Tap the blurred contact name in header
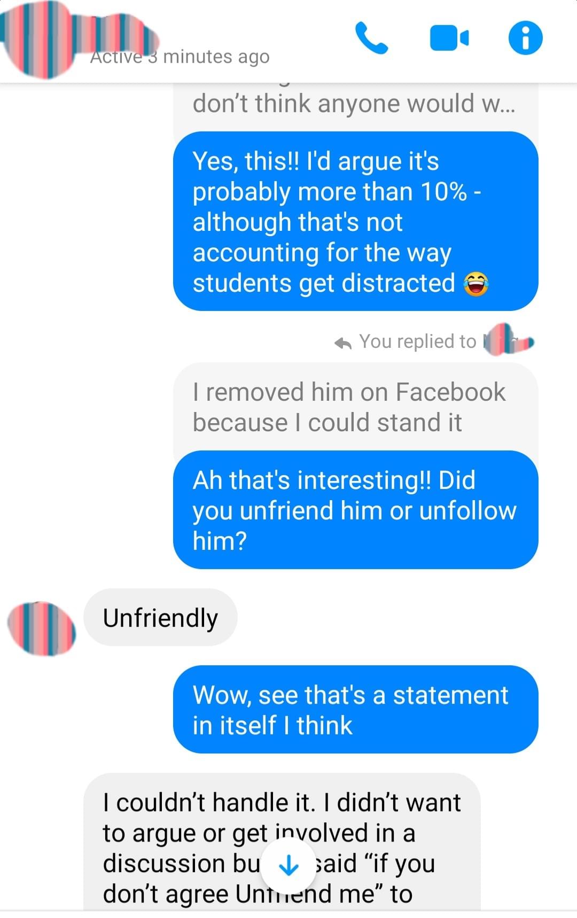Viewport: 577px width, 918px height. tap(118, 31)
